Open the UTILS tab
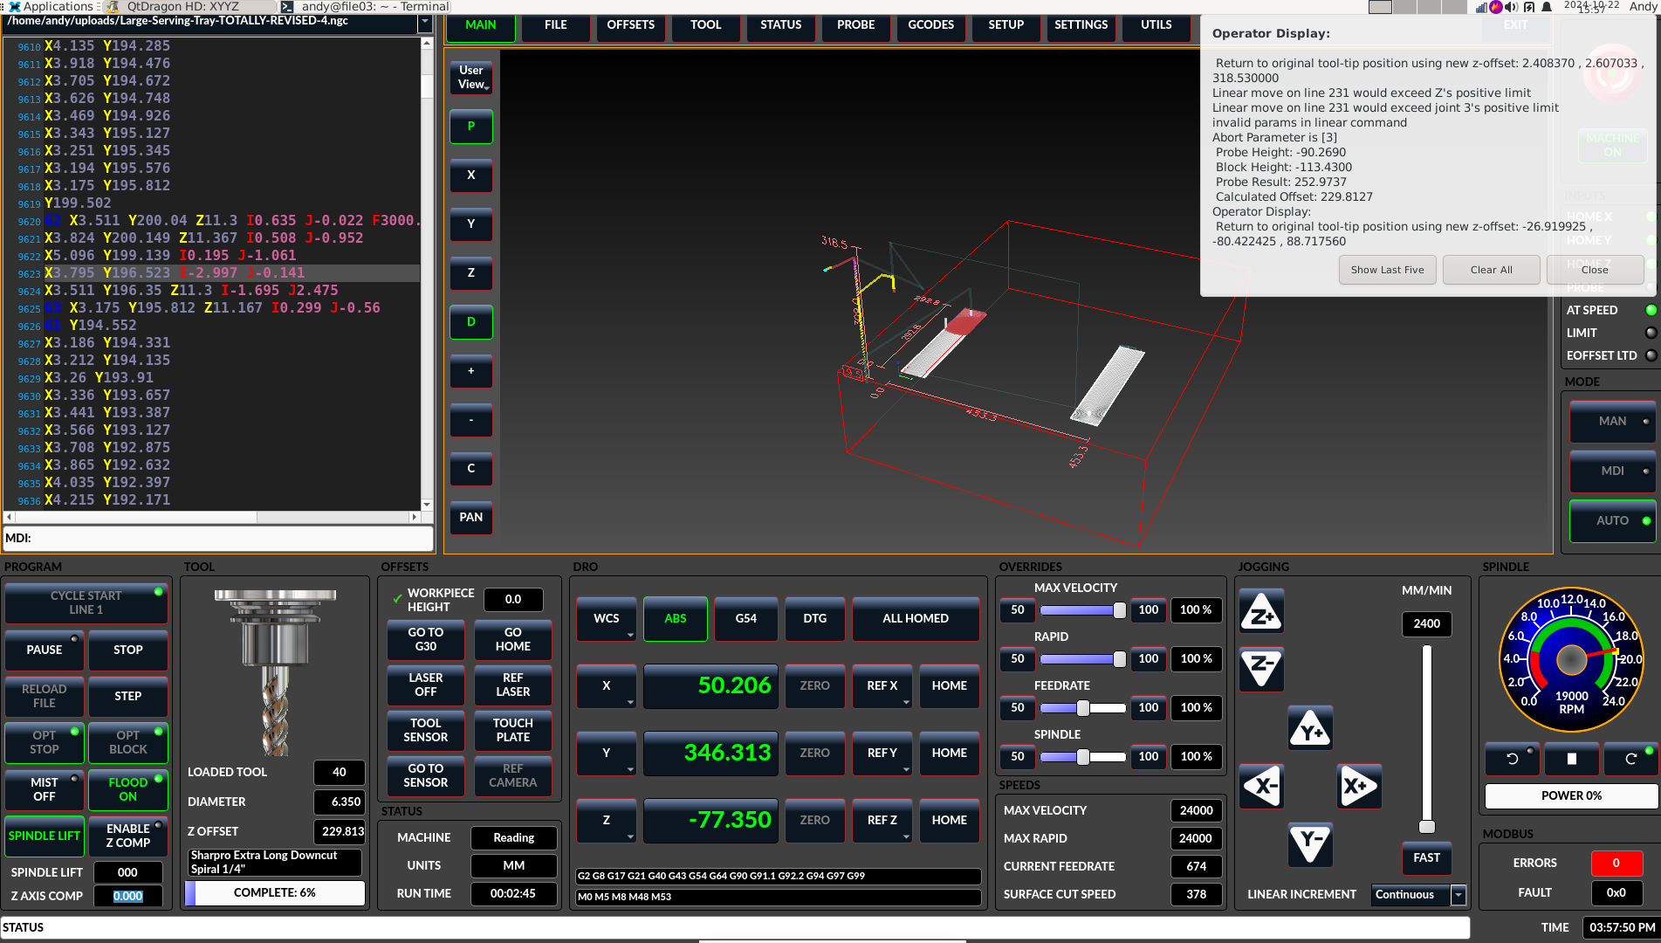The image size is (1661, 943). [x=1157, y=25]
